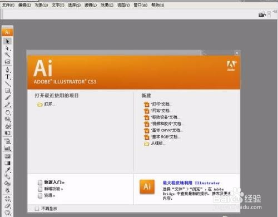Select the Selection arrow tool
Screen dimensions: 278x217
pos(7,41)
